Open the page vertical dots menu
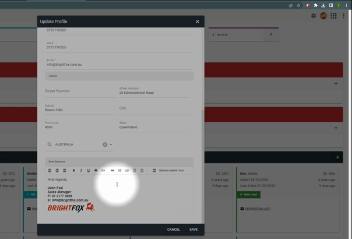 343,16
